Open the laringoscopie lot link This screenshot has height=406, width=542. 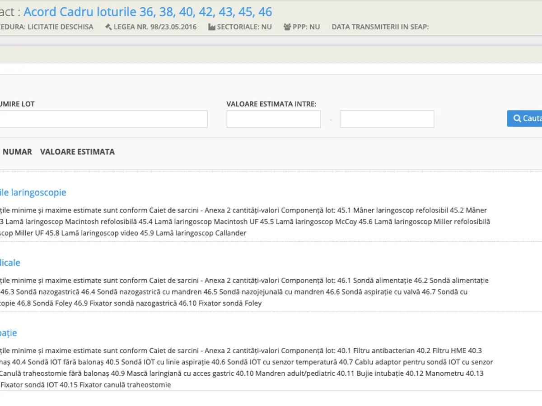33,193
